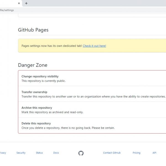Click "This repository is currently public" text

pyautogui.click(x=43, y=81)
